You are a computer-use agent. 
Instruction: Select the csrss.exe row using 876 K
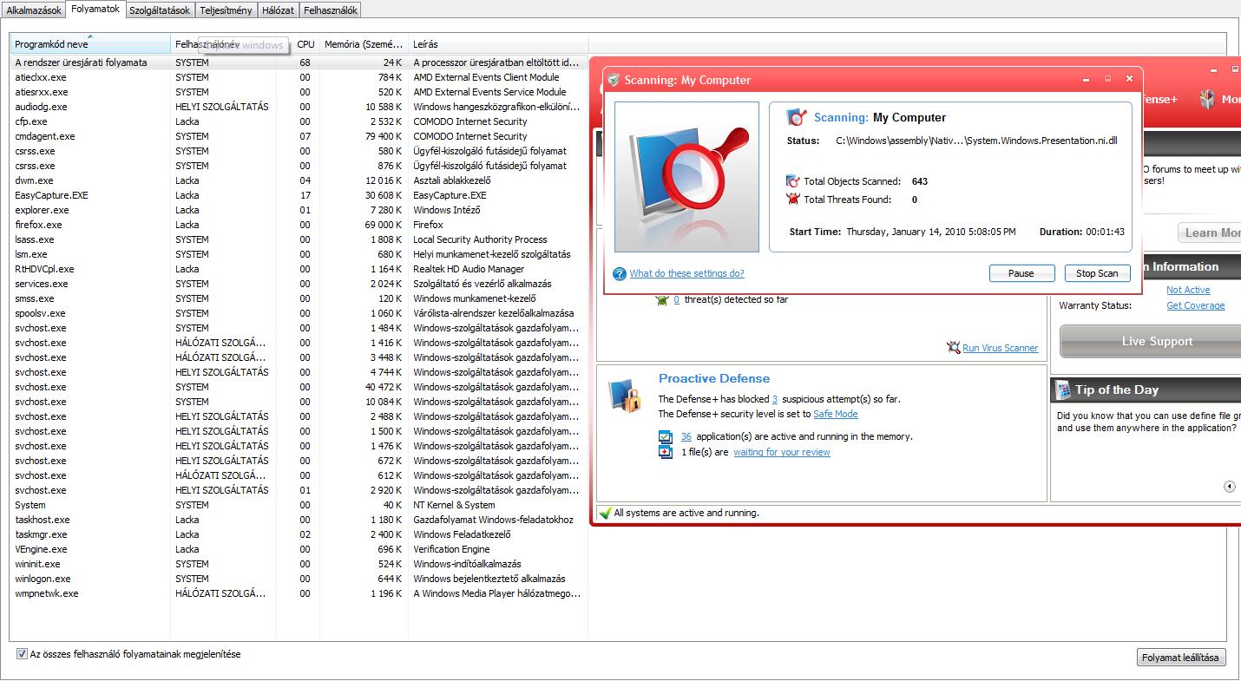click(x=299, y=166)
